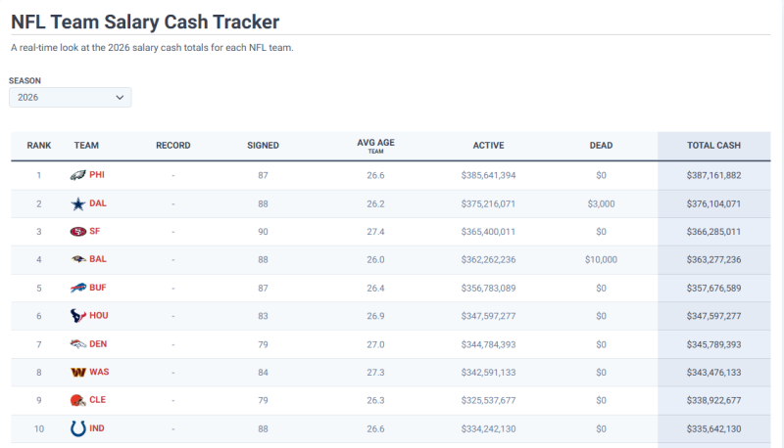Open the PHI team link
Screen dimensions: 784x448
click(97, 175)
